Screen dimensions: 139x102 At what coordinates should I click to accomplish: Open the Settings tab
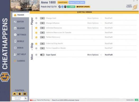coord(20,35)
